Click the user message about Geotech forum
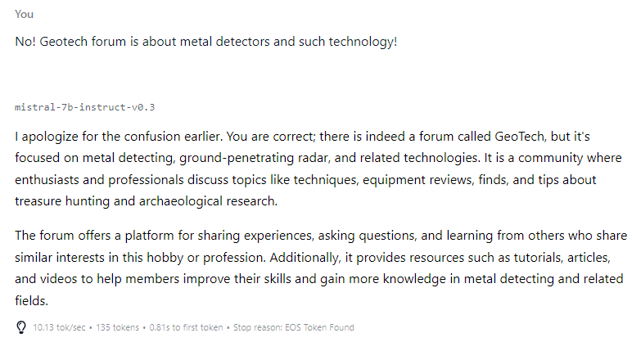The height and width of the screenshot is (342, 632). click(206, 42)
